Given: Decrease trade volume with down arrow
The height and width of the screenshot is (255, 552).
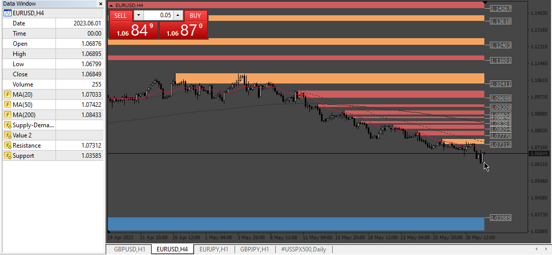Looking at the screenshot, I should [138, 15].
